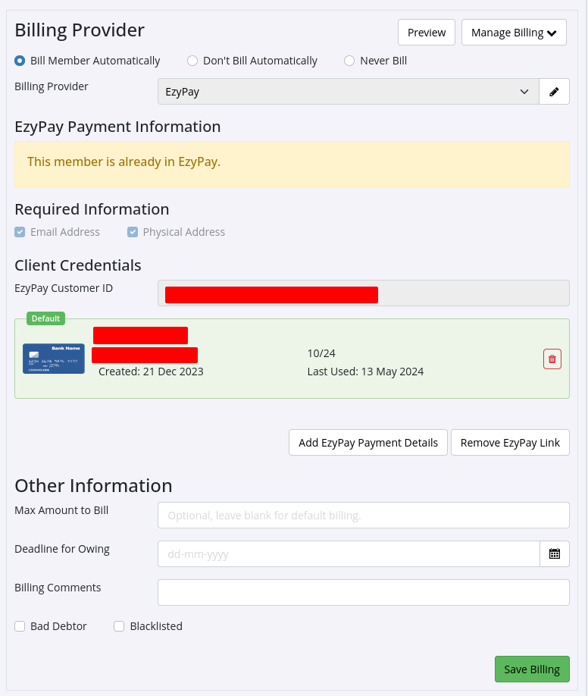Focus the Max Amount to Bill field
The width and height of the screenshot is (588, 696).
[x=363, y=516]
